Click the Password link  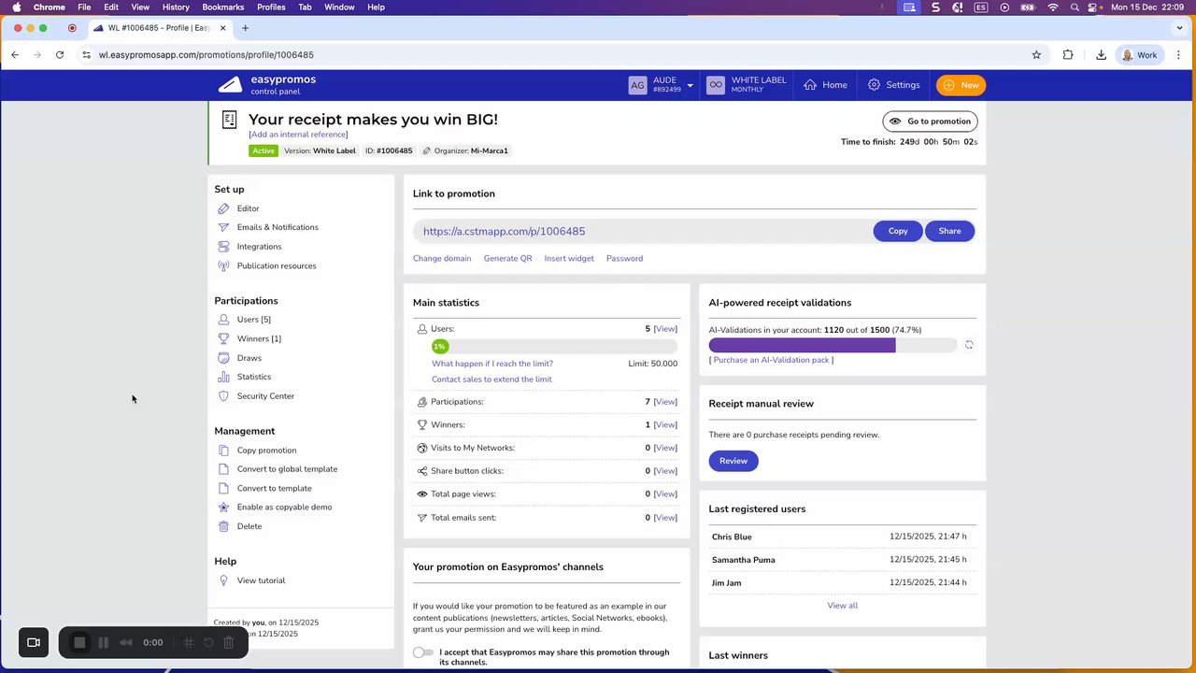[624, 259]
